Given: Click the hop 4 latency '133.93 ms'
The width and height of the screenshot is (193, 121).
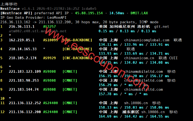Looking at the screenshot, I should [x=108, y=53].
